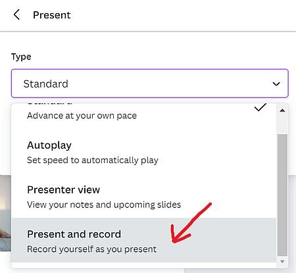296x273 pixels.
Task: Open the Type dropdown showing Standard
Action: [150, 84]
